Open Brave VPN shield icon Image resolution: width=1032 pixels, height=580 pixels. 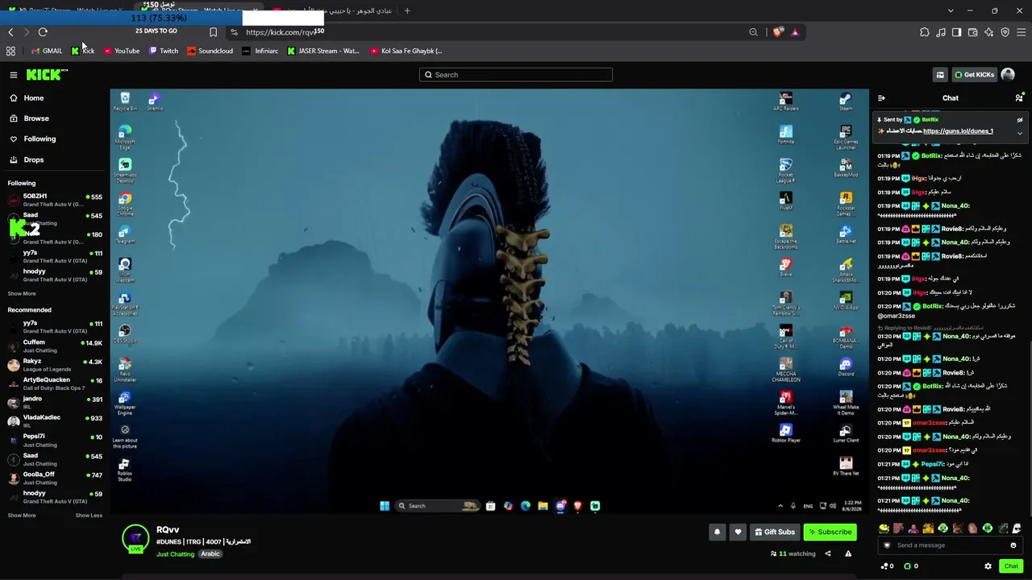pos(1005,32)
